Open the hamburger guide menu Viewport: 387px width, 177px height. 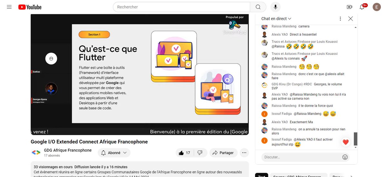pyautogui.click(x=9, y=7)
